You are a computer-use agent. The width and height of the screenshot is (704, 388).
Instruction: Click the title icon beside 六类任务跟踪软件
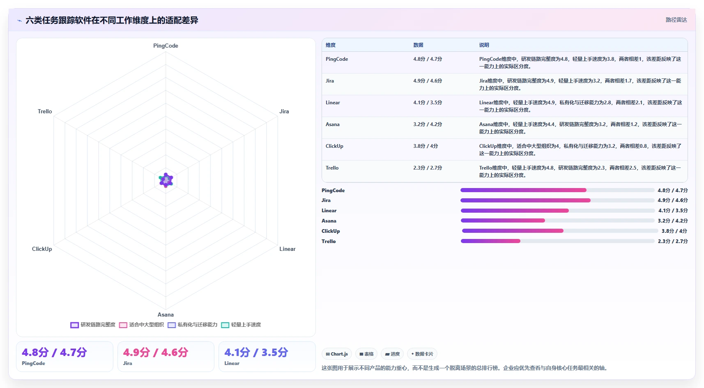pyautogui.click(x=19, y=21)
